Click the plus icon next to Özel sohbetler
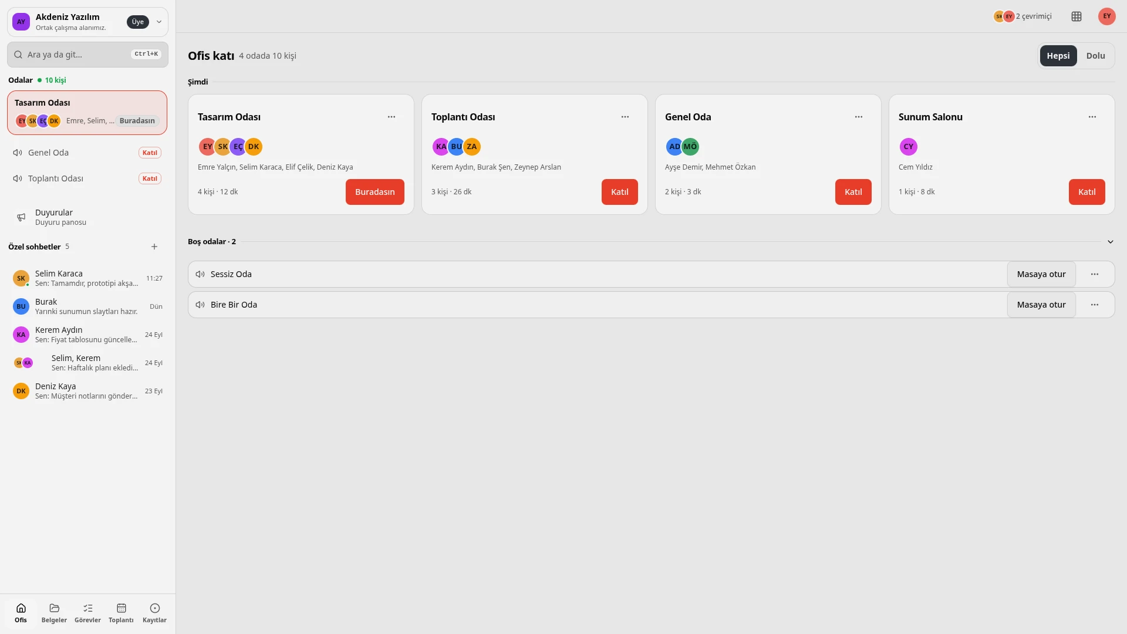The width and height of the screenshot is (1127, 634). (x=154, y=247)
